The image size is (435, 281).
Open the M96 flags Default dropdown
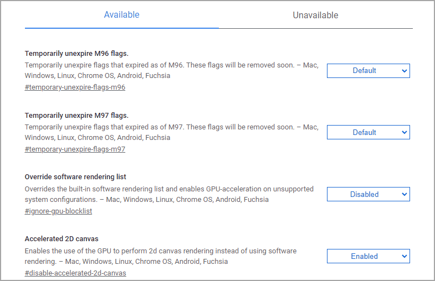click(368, 71)
